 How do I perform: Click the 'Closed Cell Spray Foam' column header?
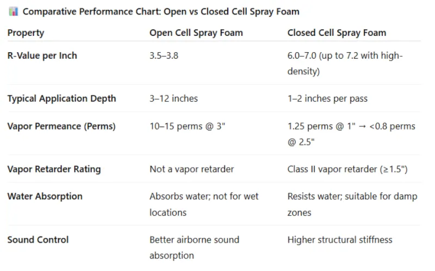[x=337, y=33]
